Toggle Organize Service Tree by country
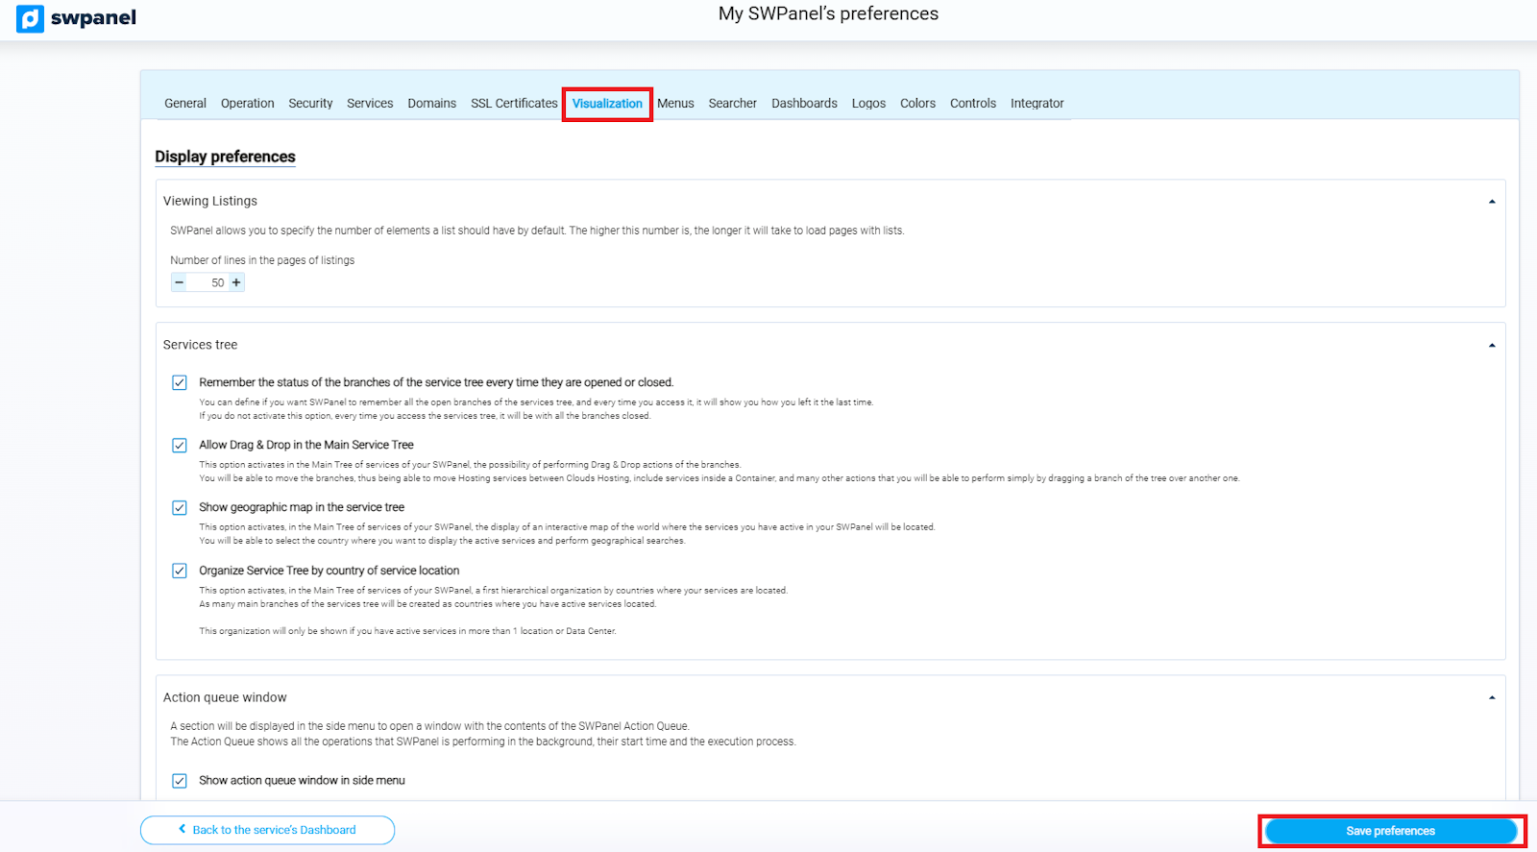 [180, 572]
